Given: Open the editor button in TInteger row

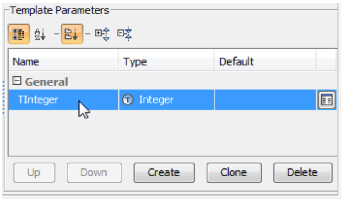Looking at the screenshot, I should coord(326,100).
